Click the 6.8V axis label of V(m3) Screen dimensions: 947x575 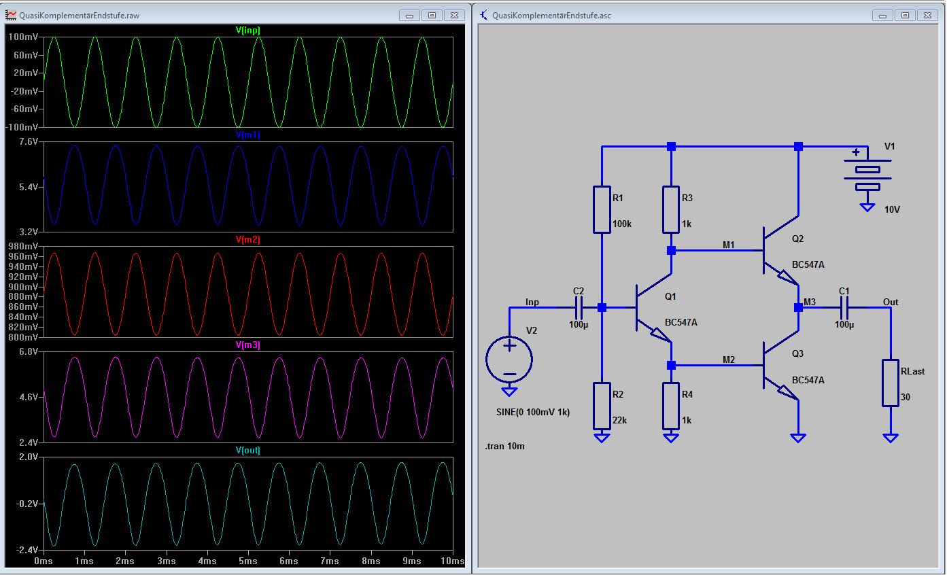click(x=28, y=352)
